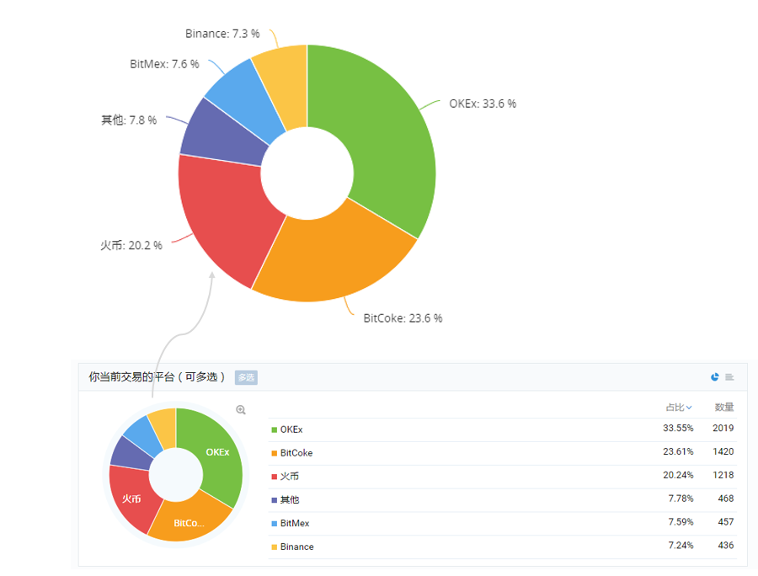Click the count value 468
Screen dimensions: 758x576
coord(726,499)
